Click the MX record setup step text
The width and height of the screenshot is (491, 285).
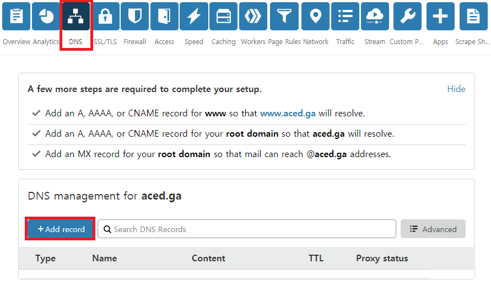[x=218, y=154]
